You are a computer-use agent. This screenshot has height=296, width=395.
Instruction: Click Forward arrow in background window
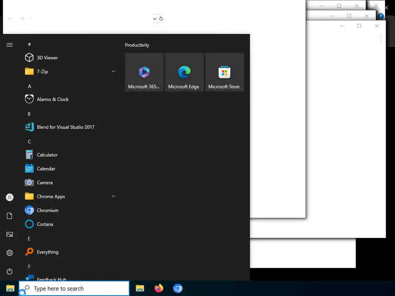(22, 18)
